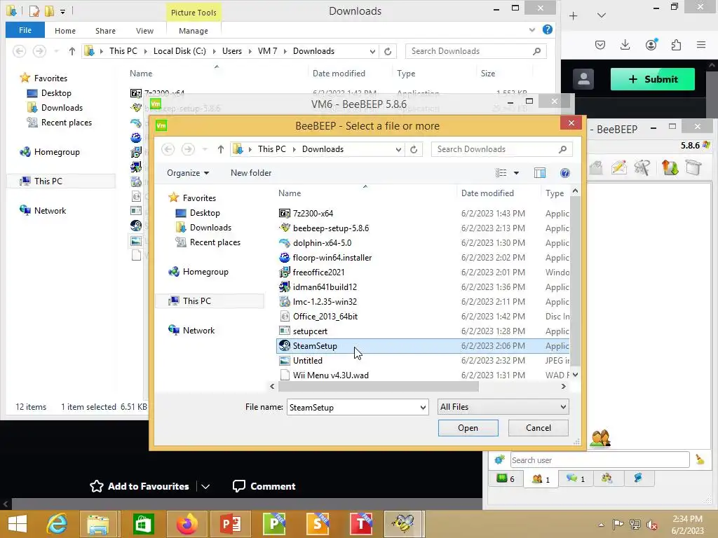Click Add to Favourites link
This screenshot has width=718, height=538.
point(140,486)
